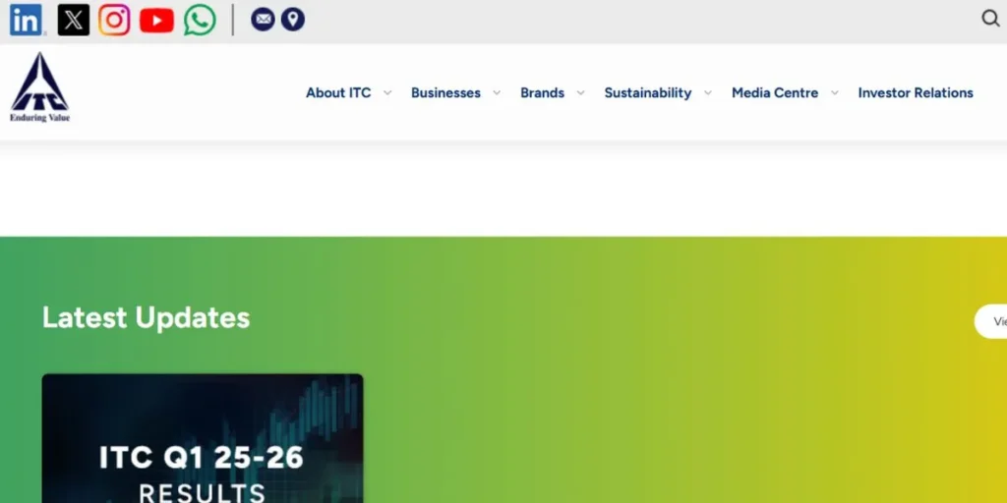Open the Instagram social icon
This screenshot has width=1007, height=503.
pyautogui.click(x=114, y=20)
